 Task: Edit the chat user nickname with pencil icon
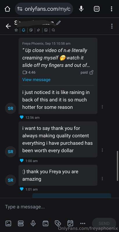59,23
